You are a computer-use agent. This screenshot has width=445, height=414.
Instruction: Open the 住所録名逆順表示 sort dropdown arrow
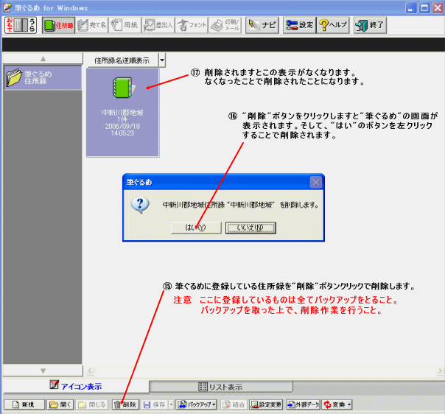tap(162, 60)
